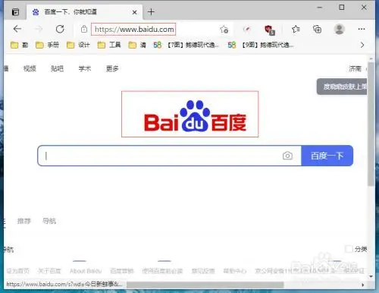
Task: Open the user profile avatar
Action: point(340,29)
